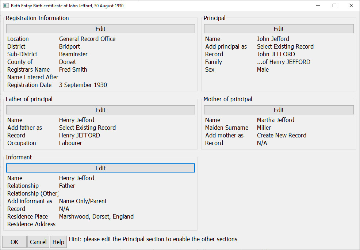Confirm the dialog with OK
Screen dimensions: 360x250
tap(14, 242)
